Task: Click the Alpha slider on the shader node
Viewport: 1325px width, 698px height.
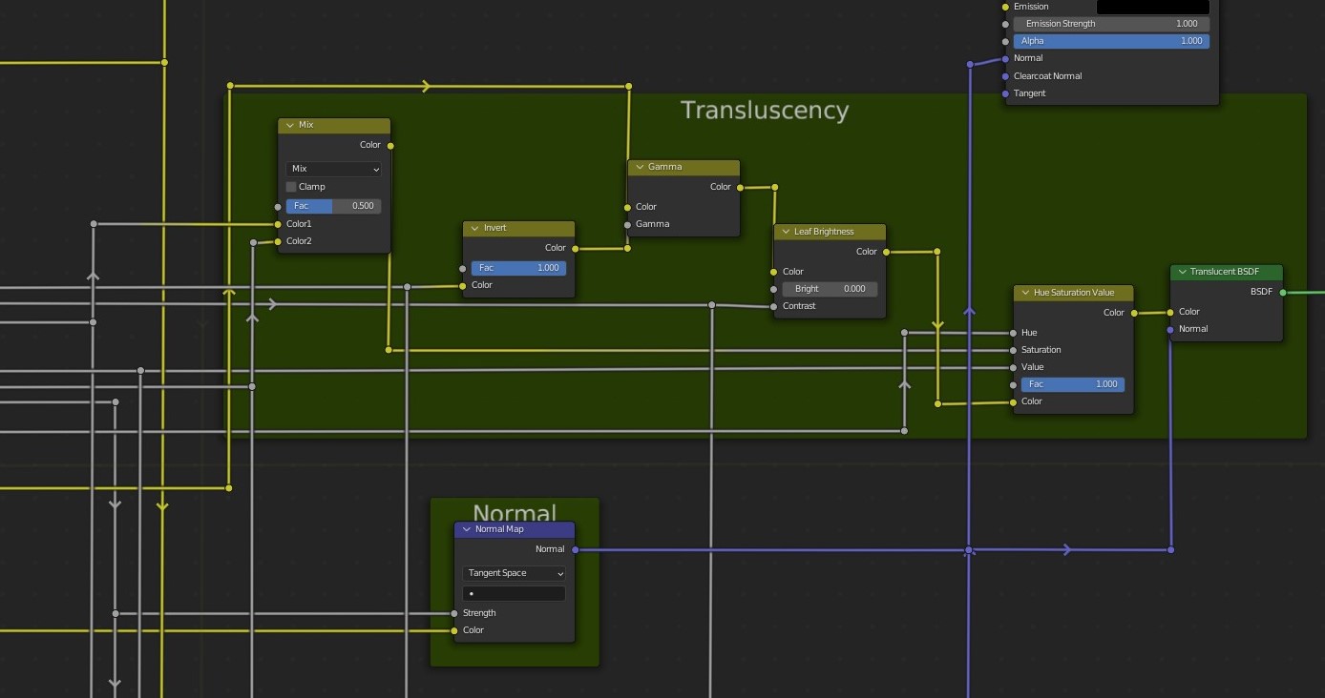Action: (x=1111, y=41)
